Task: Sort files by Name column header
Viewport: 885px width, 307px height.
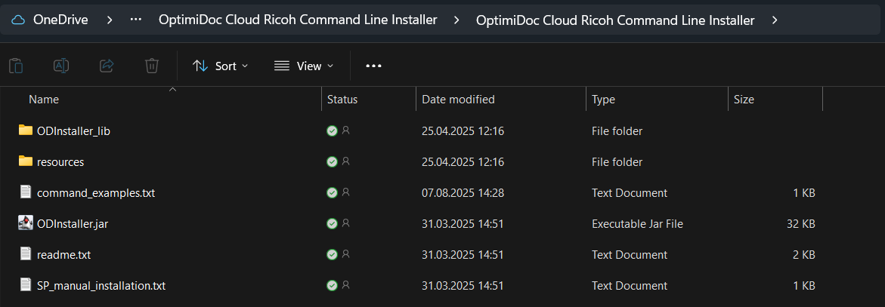Action: [x=44, y=100]
